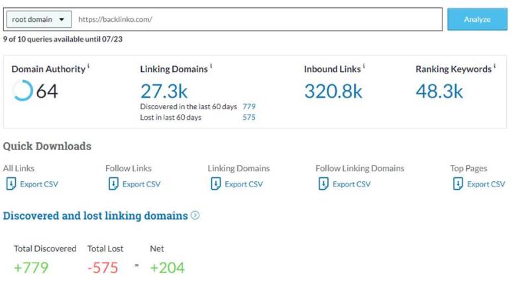Image resolution: width=530 pixels, height=291 pixels.
Task: Export CSV for Linking Domains
Action: click(x=244, y=185)
